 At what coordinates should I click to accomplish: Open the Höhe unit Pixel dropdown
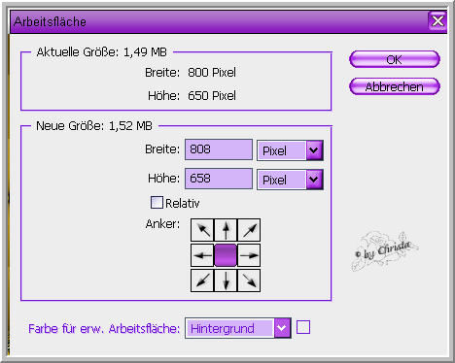tap(290, 180)
